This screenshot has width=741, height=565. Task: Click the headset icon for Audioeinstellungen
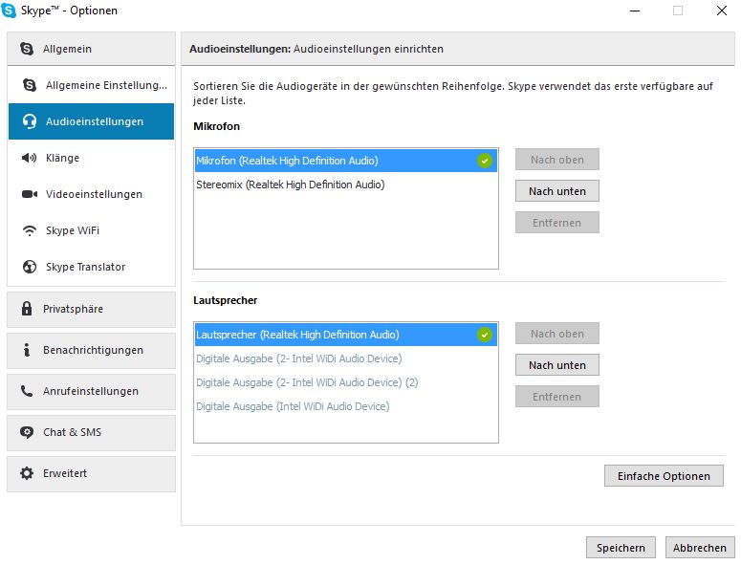click(x=30, y=121)
